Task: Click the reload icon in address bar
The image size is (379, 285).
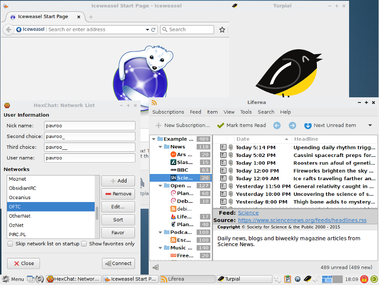Action: [x=153, y=29]
